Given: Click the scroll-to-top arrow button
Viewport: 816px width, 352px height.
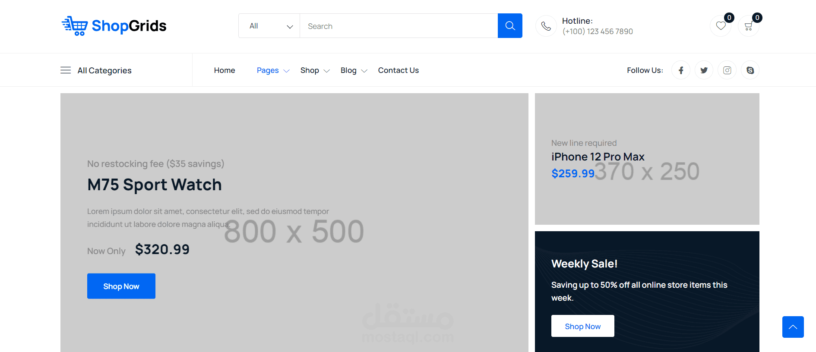Looking at the screenshot, I should coord(793,327).
